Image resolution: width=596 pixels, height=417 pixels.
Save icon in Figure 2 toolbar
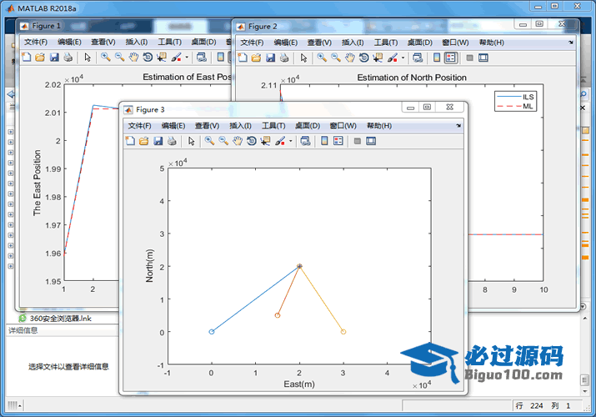tap(270, 58)
